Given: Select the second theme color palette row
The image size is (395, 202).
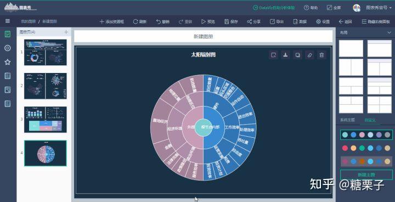Looking at the screenshot, I should [x=366, y=148].
